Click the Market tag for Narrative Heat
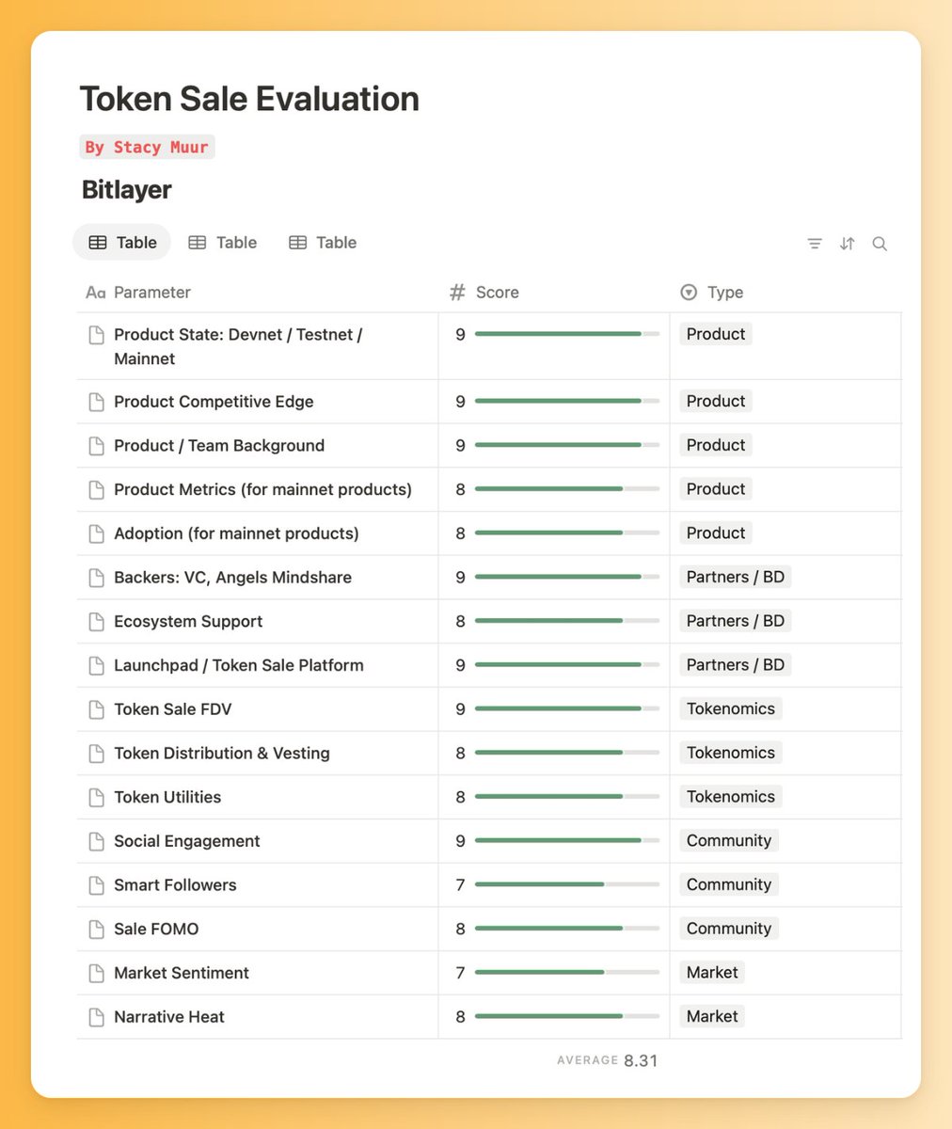952x1129 pixels. coord(712,1016)
